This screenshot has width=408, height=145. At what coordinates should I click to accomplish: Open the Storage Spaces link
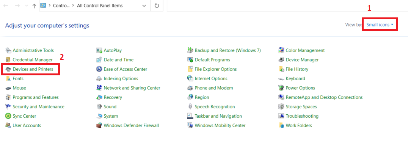(x=301, y=106)
